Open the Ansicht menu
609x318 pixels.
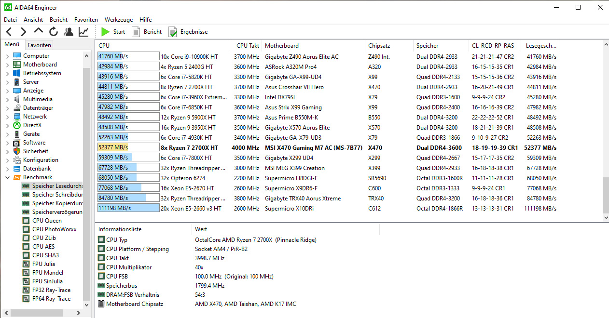pos(33,20)
